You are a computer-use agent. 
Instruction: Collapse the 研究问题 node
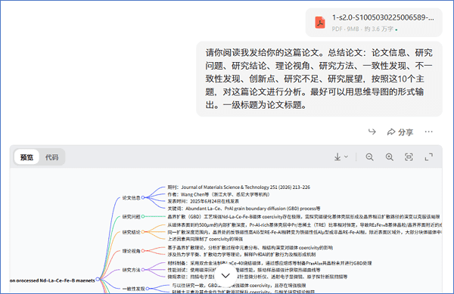[x=143, y=216]
